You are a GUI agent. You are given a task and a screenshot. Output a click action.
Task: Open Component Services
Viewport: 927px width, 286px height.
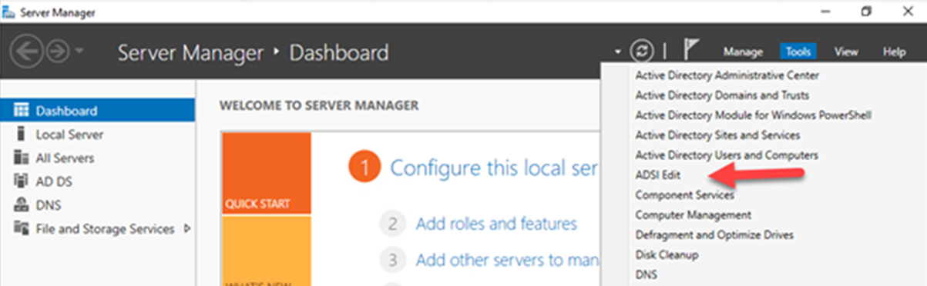[684, 195]
